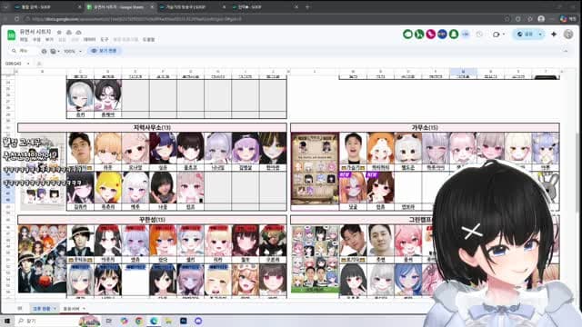
Task: Focus the menu search box
Action: (25, 51)
